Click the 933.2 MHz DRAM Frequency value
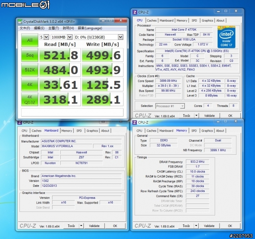Screen dimensions: 255x239 (x=198, y=162)
